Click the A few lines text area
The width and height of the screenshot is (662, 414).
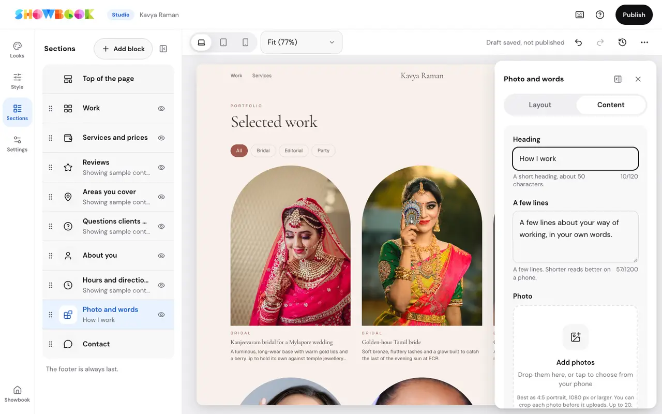(x=576, y=236)
